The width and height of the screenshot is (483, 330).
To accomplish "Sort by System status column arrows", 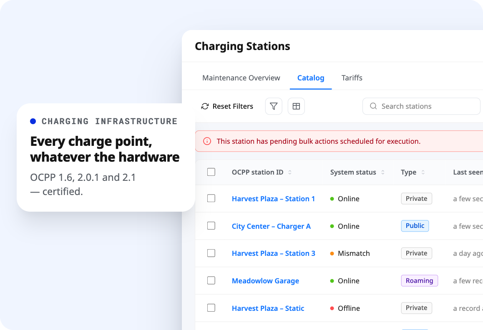I will pyautogui.click(x=383, y=172).
